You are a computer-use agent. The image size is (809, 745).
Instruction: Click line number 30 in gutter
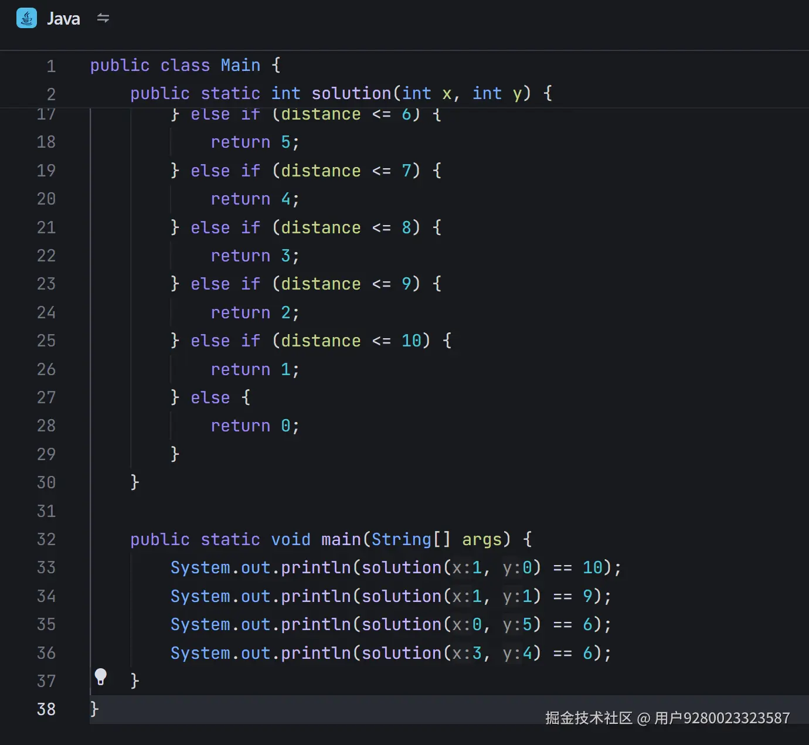click(x=46, y=482)
